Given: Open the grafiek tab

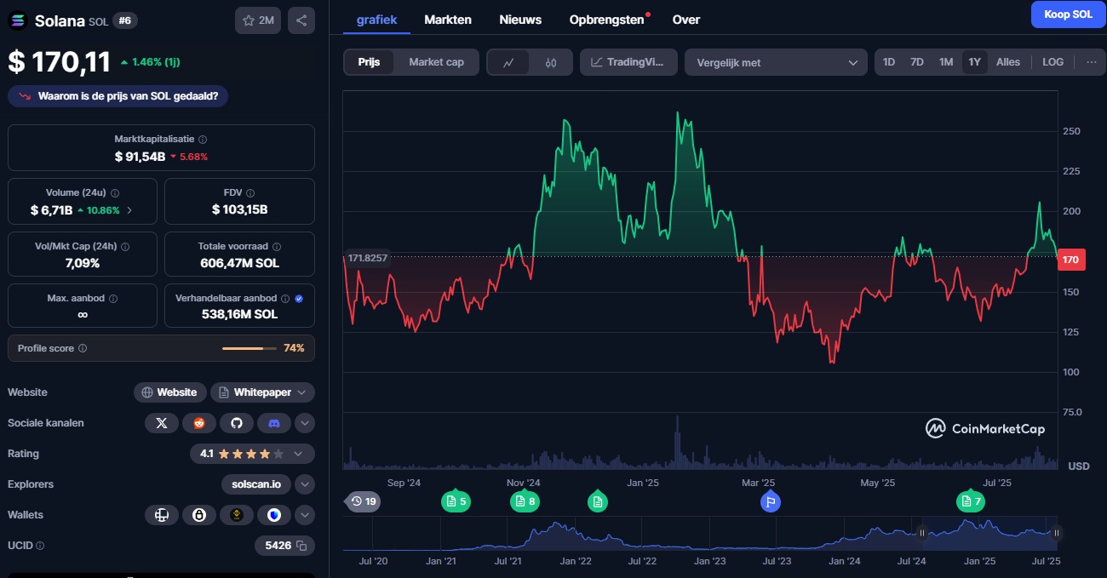Looking at the screenshot, I should click(x=376, y=19).
